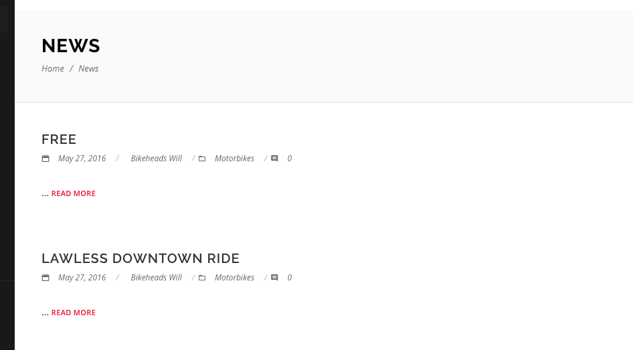The width and height of the screenshot is (633, 350).
Task: Click READ MORE under the FREE post
Action: coord(74,193)
